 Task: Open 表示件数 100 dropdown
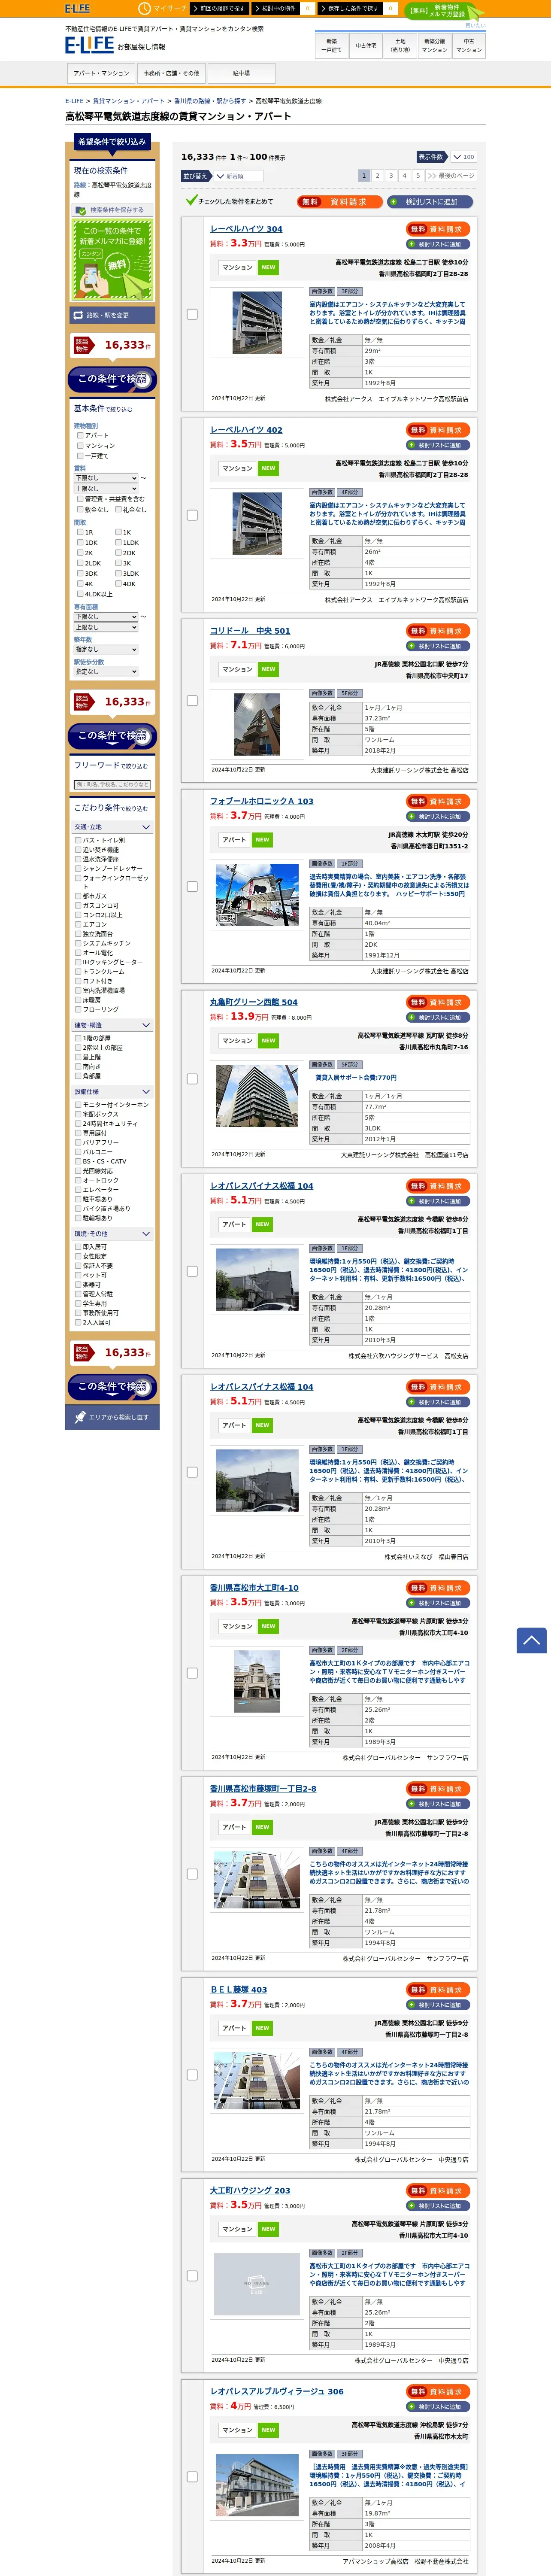click(x=463, y=157)
